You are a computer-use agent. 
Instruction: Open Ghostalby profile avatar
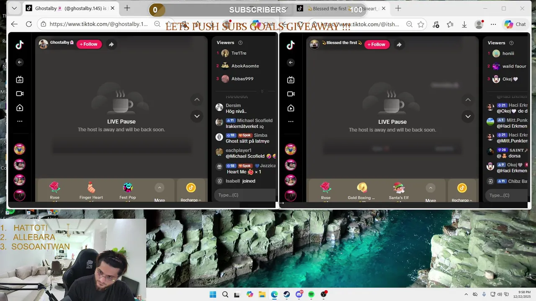tap(43, 44)
